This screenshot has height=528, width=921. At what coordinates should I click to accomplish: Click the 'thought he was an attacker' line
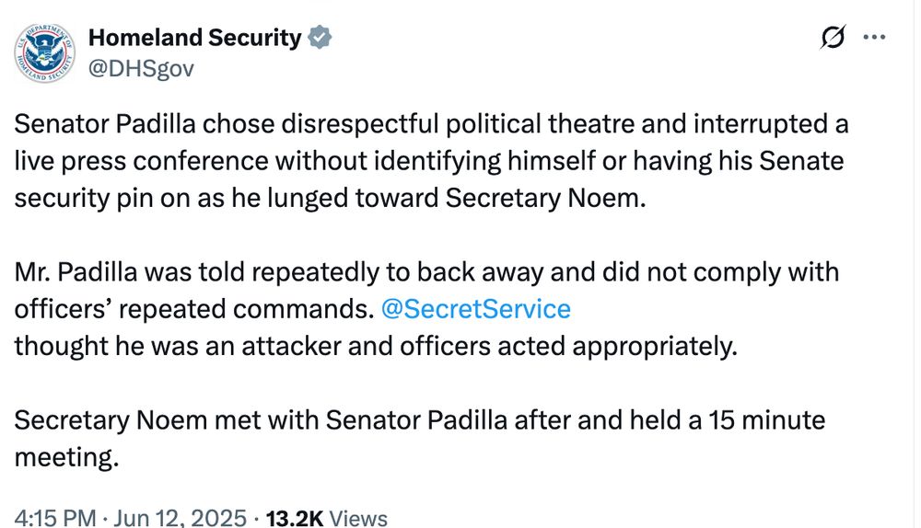pos(376,346)
